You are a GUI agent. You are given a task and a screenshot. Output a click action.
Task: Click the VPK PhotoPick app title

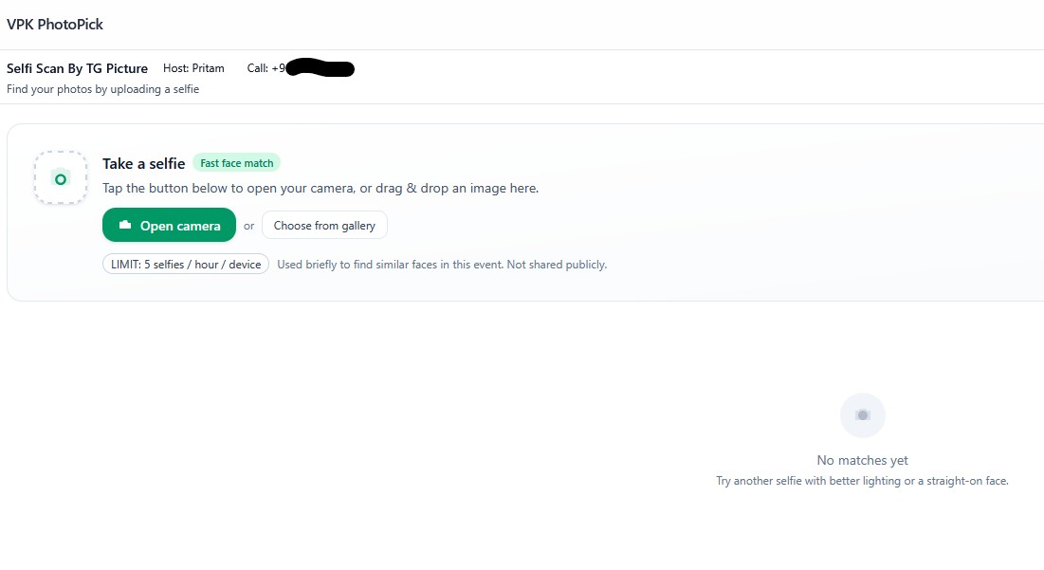[x=55, y=25]
